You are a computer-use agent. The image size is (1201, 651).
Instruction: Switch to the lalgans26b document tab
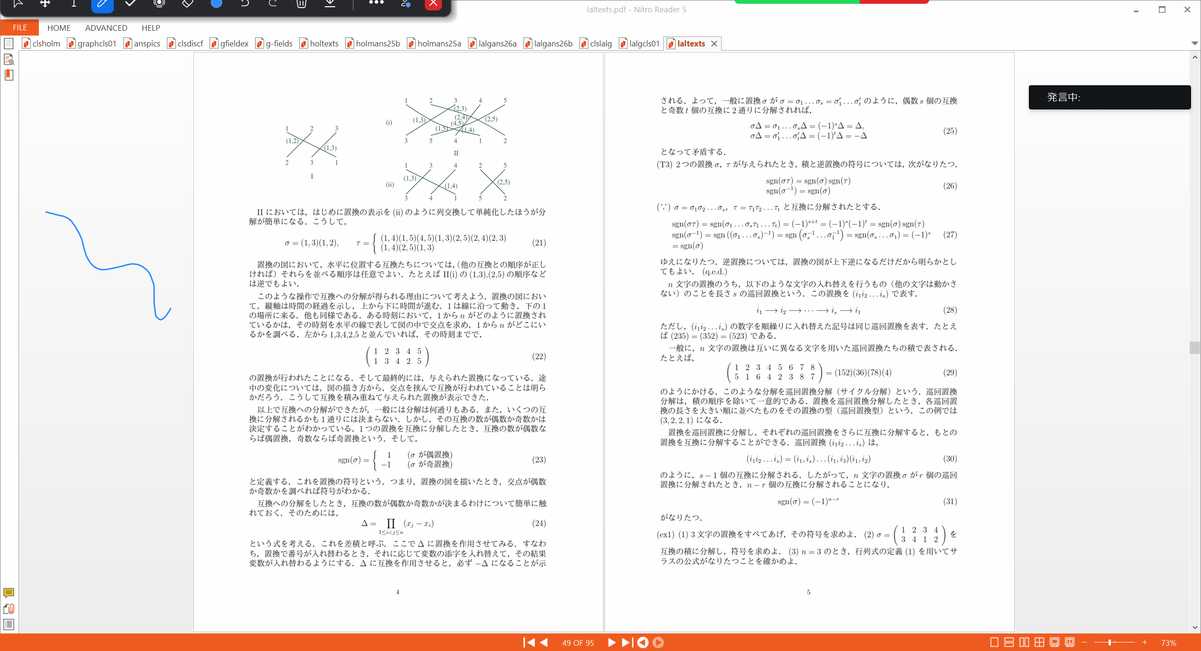pyautogui.click(x=548, y=44)
